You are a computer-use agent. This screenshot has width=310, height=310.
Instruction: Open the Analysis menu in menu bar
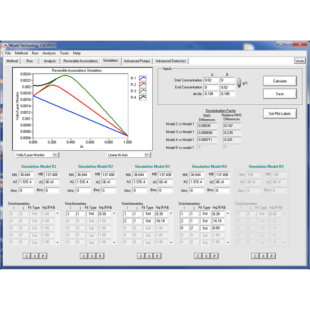(49, 53)
